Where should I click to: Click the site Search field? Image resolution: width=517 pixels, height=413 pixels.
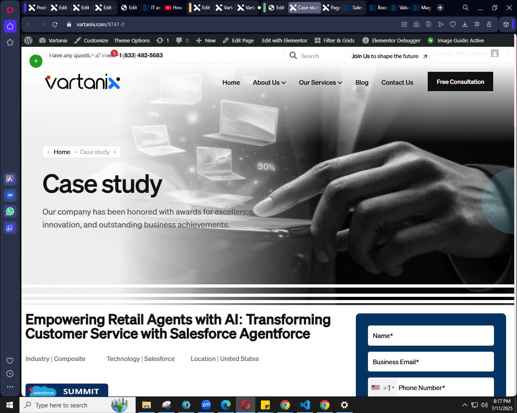coord(315,56)
